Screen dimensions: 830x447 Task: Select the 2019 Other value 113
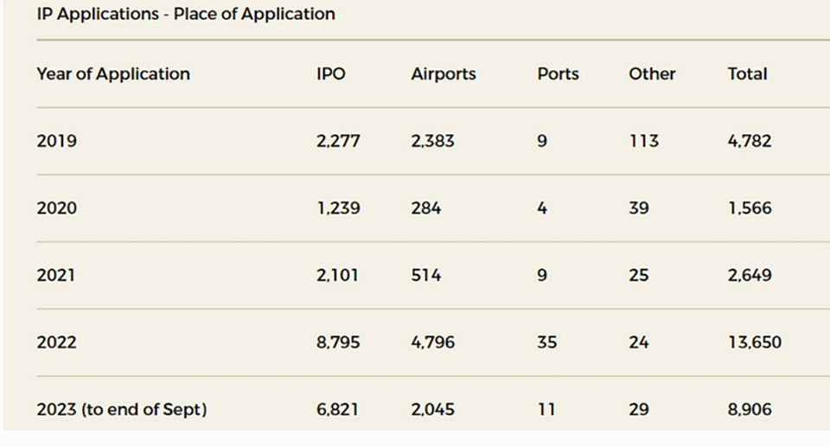(x=643, y=141)
